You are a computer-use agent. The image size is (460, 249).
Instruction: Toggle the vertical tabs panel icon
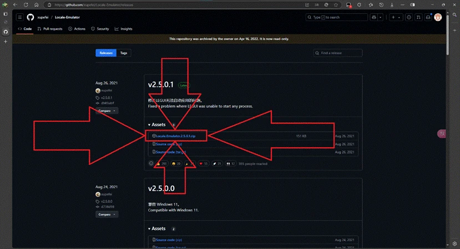[x=6, y=14]
